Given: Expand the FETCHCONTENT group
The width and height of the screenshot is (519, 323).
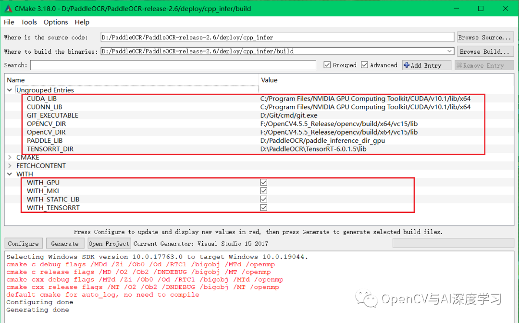Looking at the screenshot, I should [x=10, y=165].
